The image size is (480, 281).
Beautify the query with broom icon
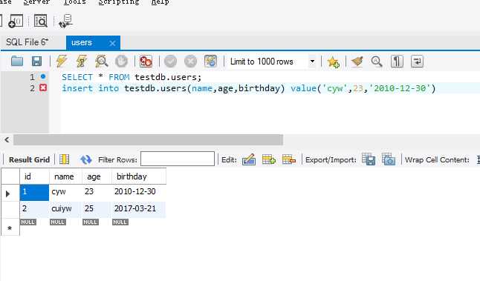click(357, 62)
